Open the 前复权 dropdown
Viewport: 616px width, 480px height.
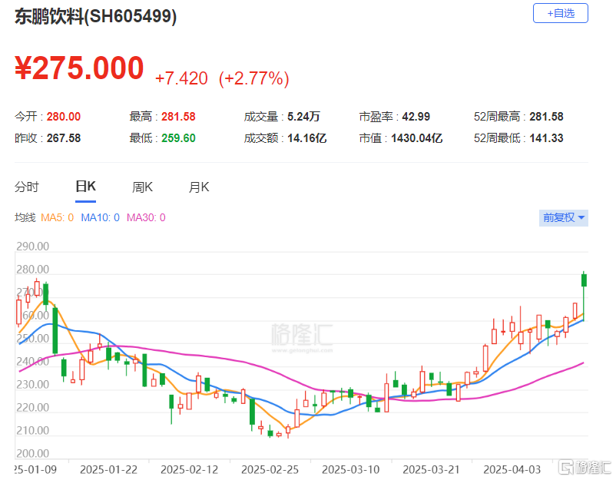(x=563, y=217)
